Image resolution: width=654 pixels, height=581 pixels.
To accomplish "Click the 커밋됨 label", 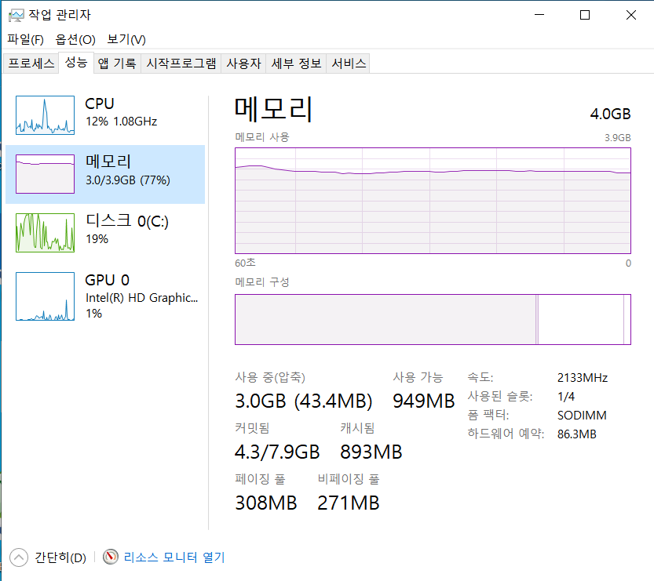I will click(252, 428).
